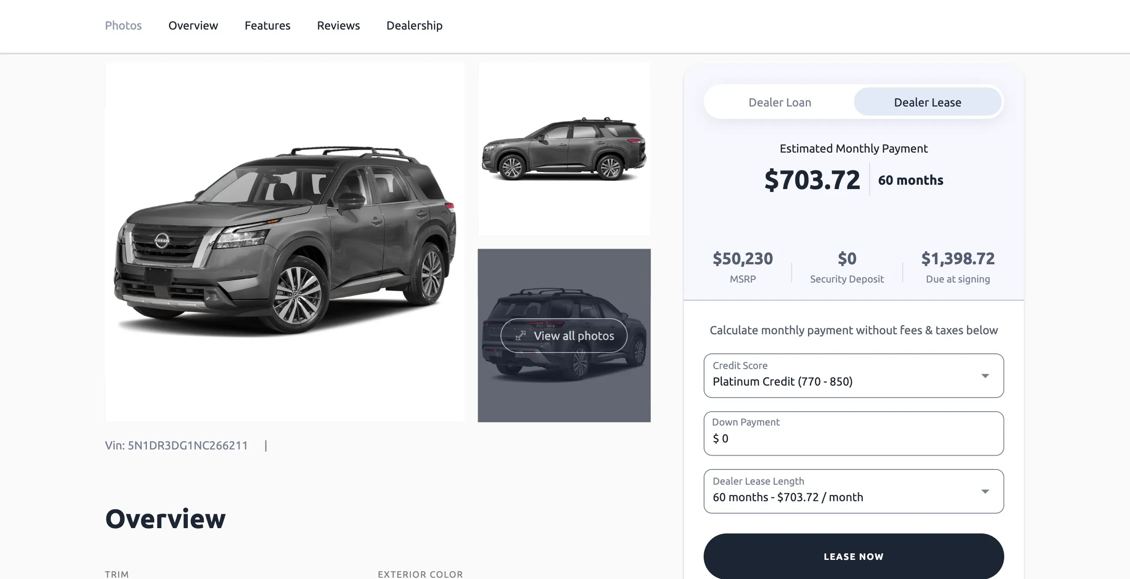
Task: Expand the Dealer Lease Length selector
Action: 853,491
